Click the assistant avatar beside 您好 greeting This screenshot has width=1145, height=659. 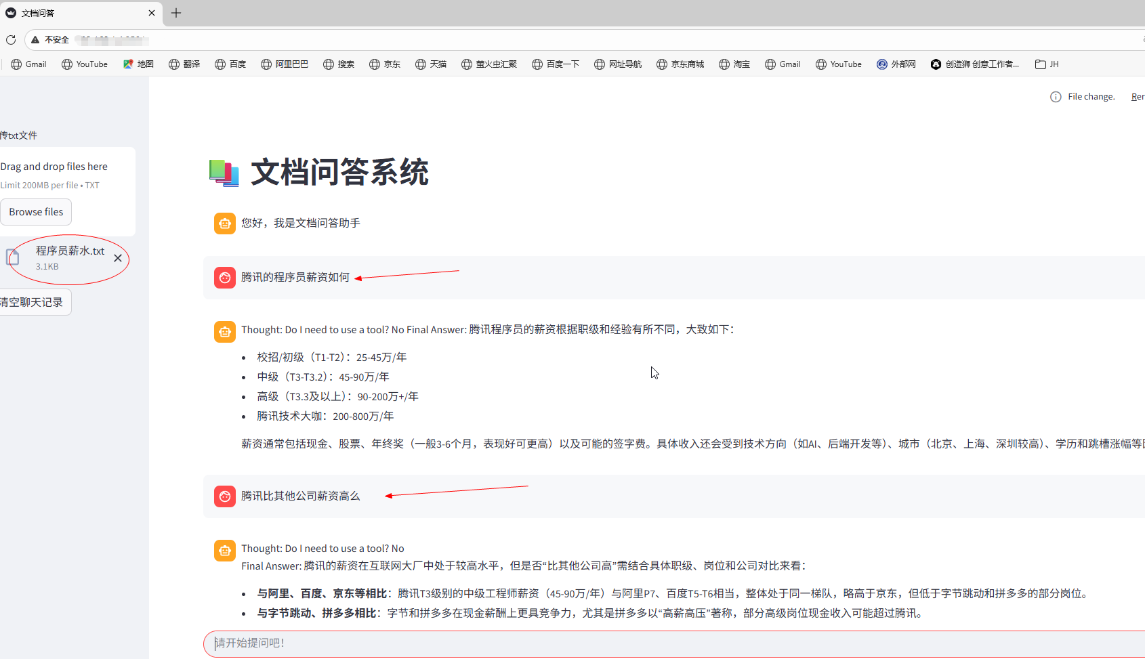(225, 224)
